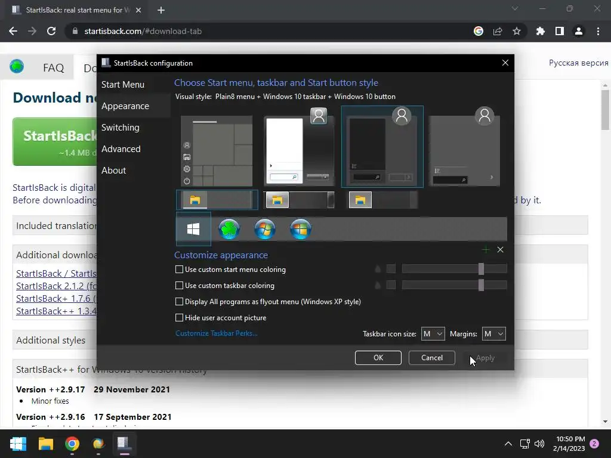The width and height of the screenshot is (611, 458).
Task: Click the green StartIsBack download button
Action: 54,142
